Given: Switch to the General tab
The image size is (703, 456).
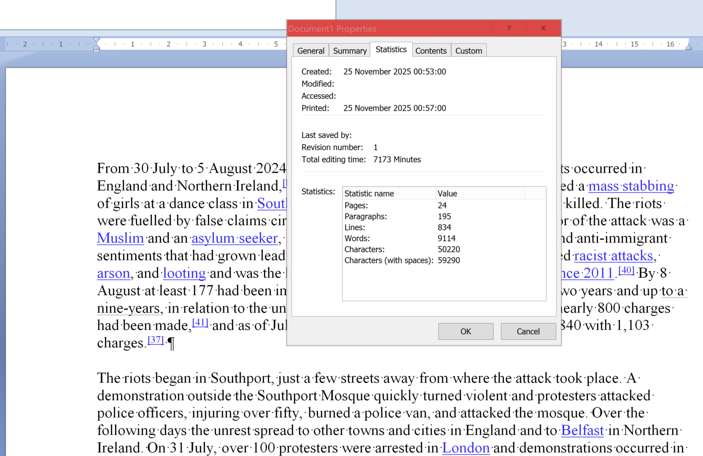Looking at the screenshot, I should point(311,51).
